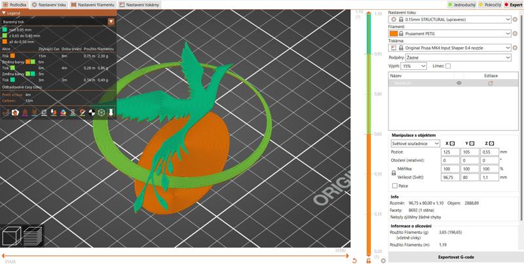This screenshot has width=524, height=264.
Task: Click the Velikost Z field showing 1,1
Action: tap(489, 178)
